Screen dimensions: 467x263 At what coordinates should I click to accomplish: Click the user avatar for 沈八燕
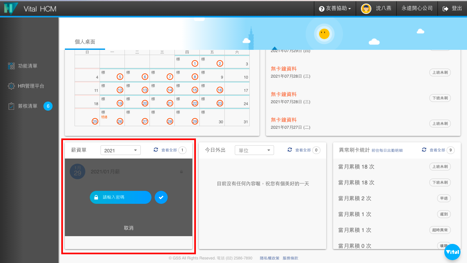point(366,9)
